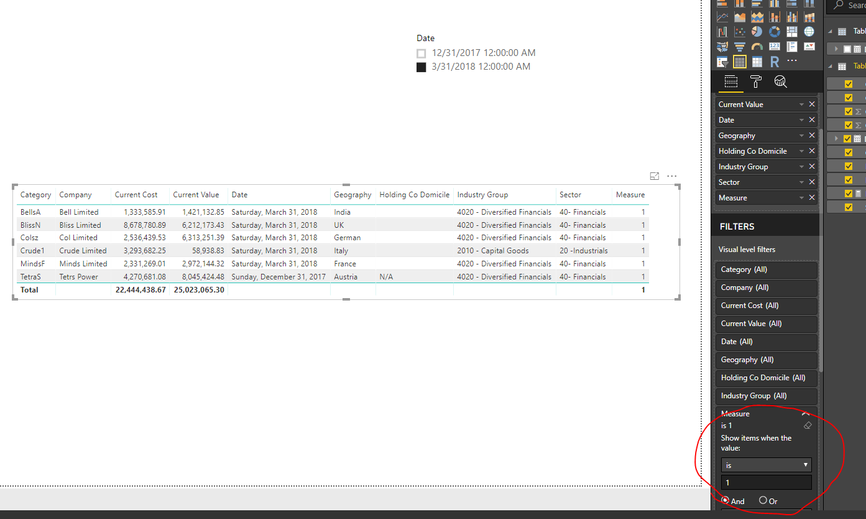Pick the funnel chart visualization
The height and width of the screenshot is (519, 866).
coord(740,47)
